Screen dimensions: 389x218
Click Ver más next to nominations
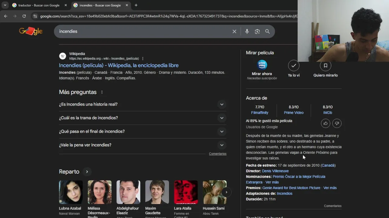(x=272, y=182)
